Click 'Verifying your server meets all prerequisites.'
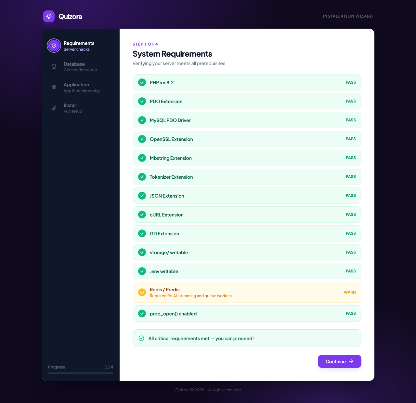416x403 pixels. point(179,63)
